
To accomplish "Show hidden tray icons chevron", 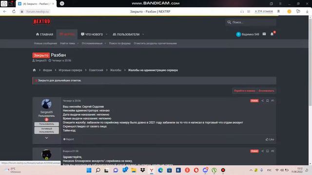I will [x=251, y=170].
